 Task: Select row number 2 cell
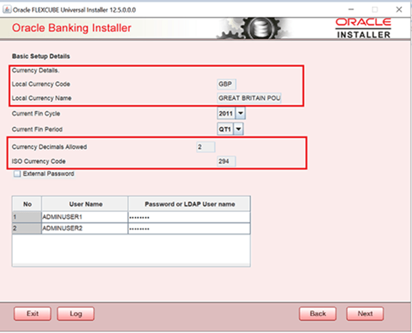point(27,228)
